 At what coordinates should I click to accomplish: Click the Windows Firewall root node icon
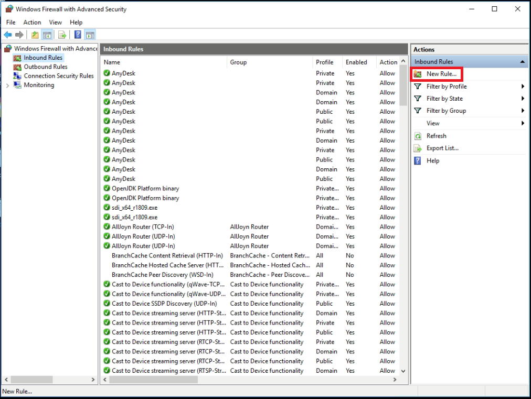[x=8, y=49]
